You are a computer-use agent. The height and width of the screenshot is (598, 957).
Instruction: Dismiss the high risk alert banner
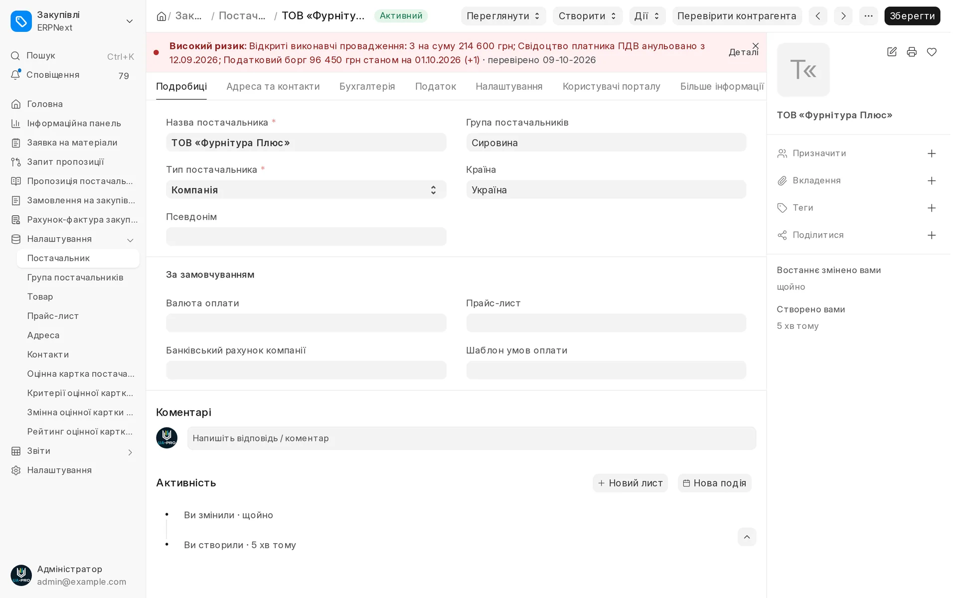point(756,45)
